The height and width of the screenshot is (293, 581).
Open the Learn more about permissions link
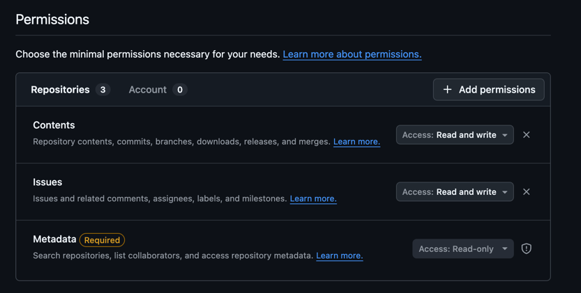[x=352, y=54]
